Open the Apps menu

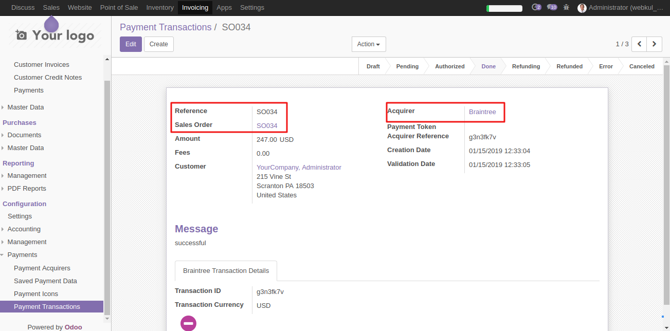(x=224, y=7)
